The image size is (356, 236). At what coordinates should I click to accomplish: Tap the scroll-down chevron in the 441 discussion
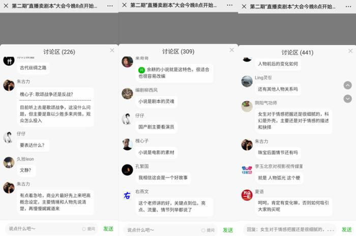(x=348, y=98)
